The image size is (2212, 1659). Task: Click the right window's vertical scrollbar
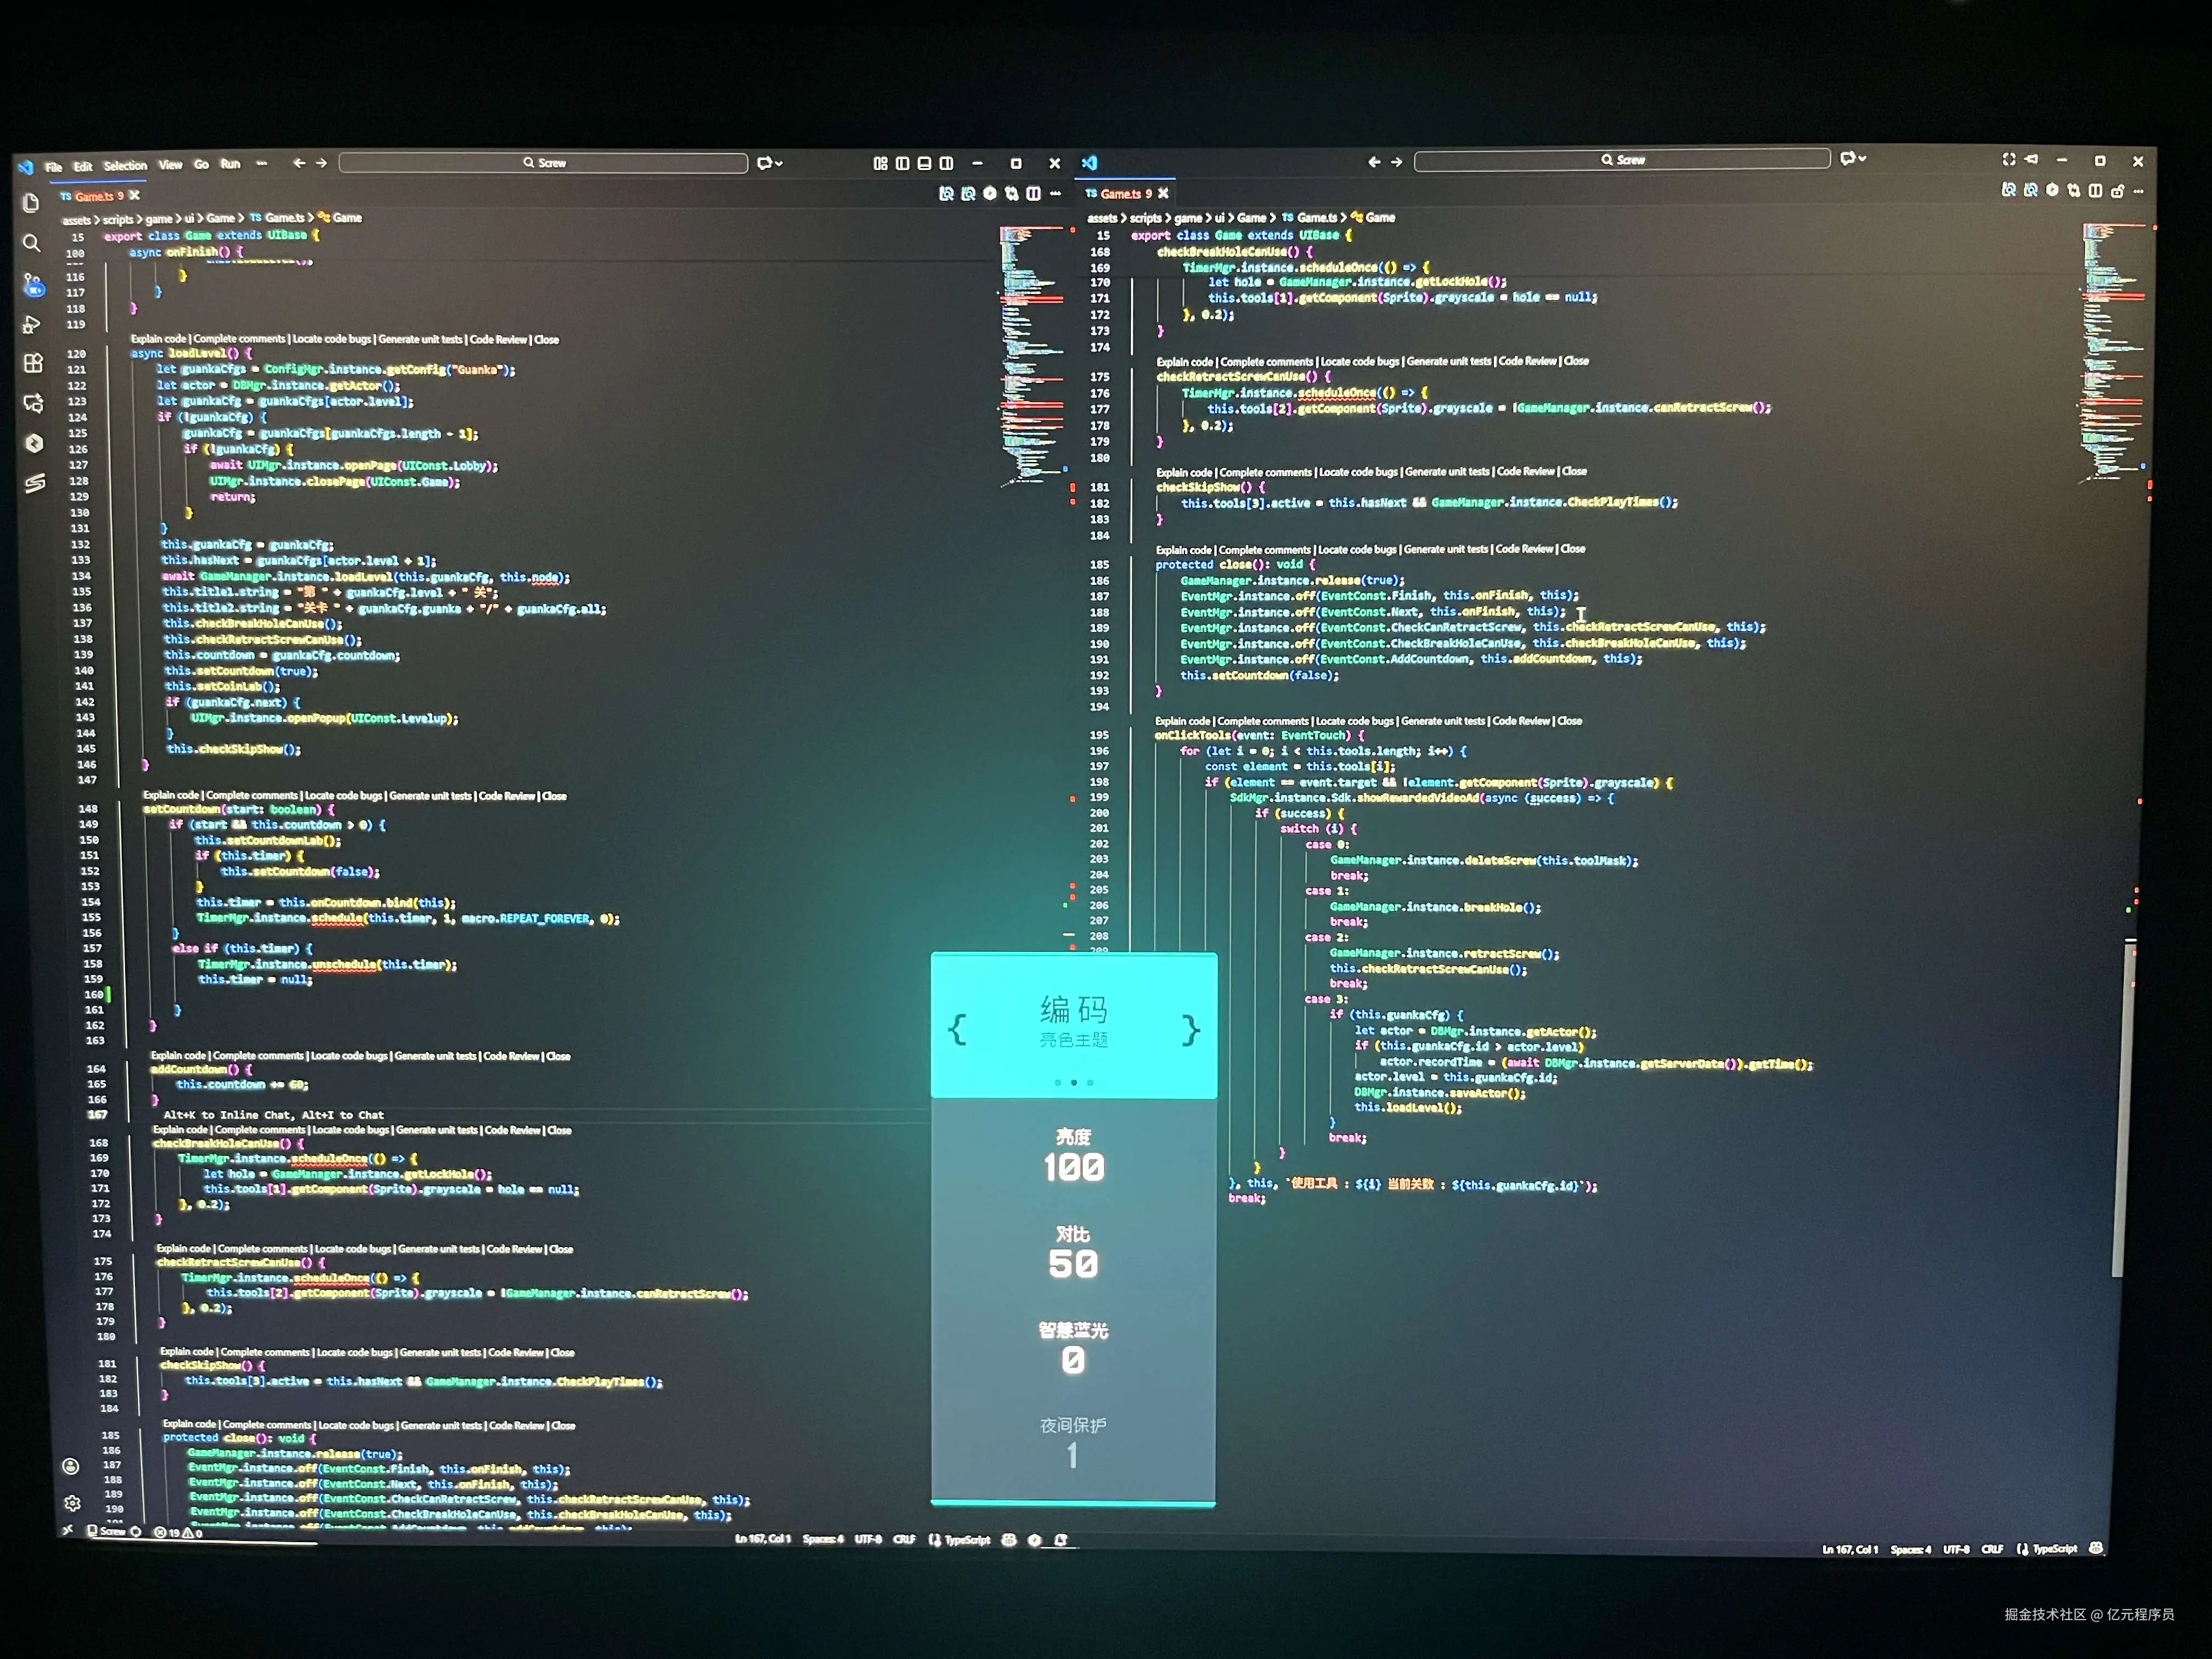(x=2124, y=1100)
